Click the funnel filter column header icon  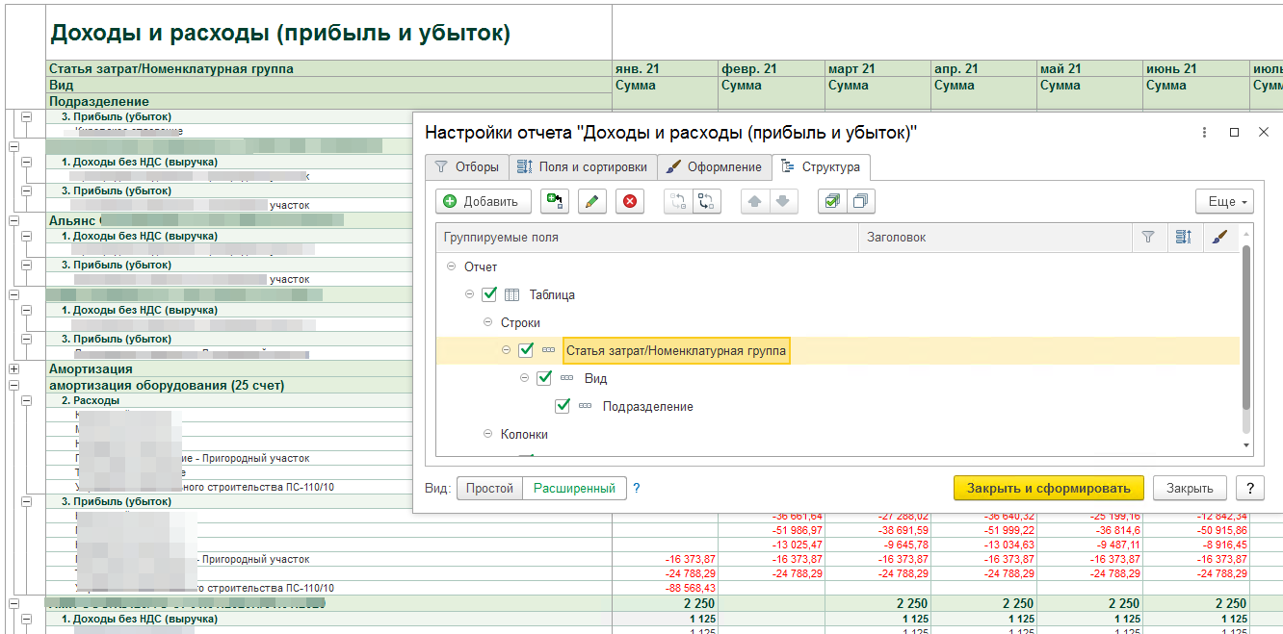click(x=1147, y=237)
